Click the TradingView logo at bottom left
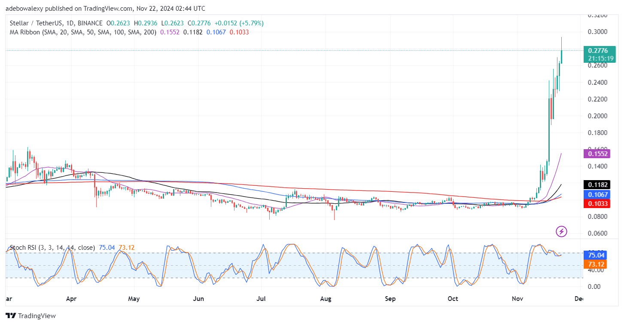Viewport: 624px width, 325px height. (30, 316)
